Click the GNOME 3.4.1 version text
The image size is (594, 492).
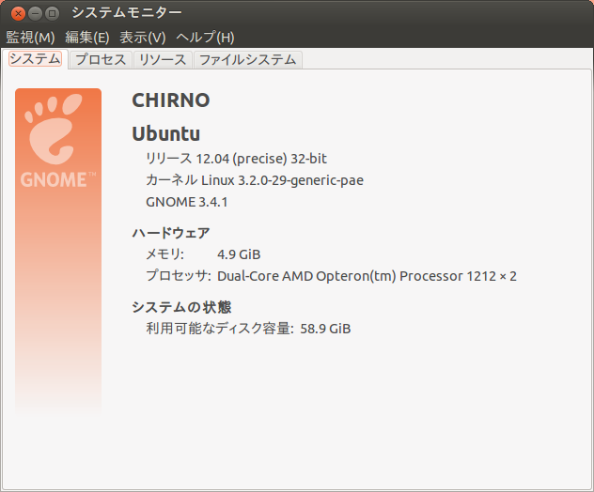(x=187, y=202)
